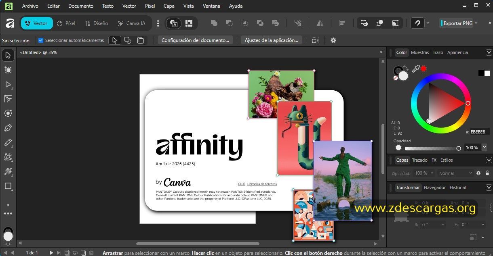Switch to the Navegador tab
This screenshot has width=493, height=256.
point(435,187)
